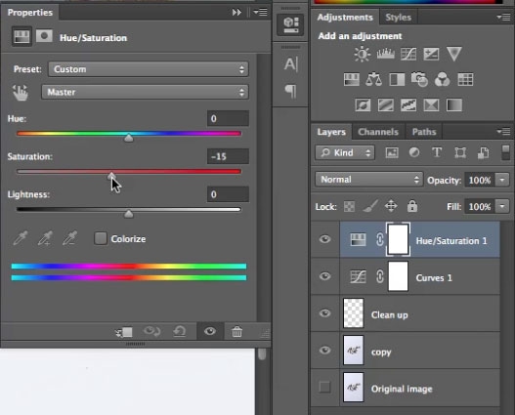Switch to the Channels tab

tap(378, 132)
